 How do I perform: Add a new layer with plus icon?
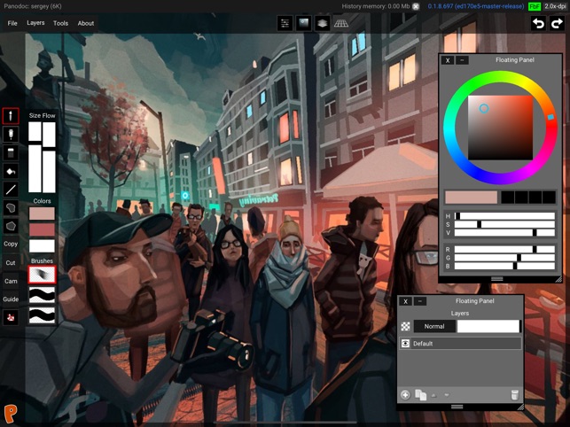[405, 394]
